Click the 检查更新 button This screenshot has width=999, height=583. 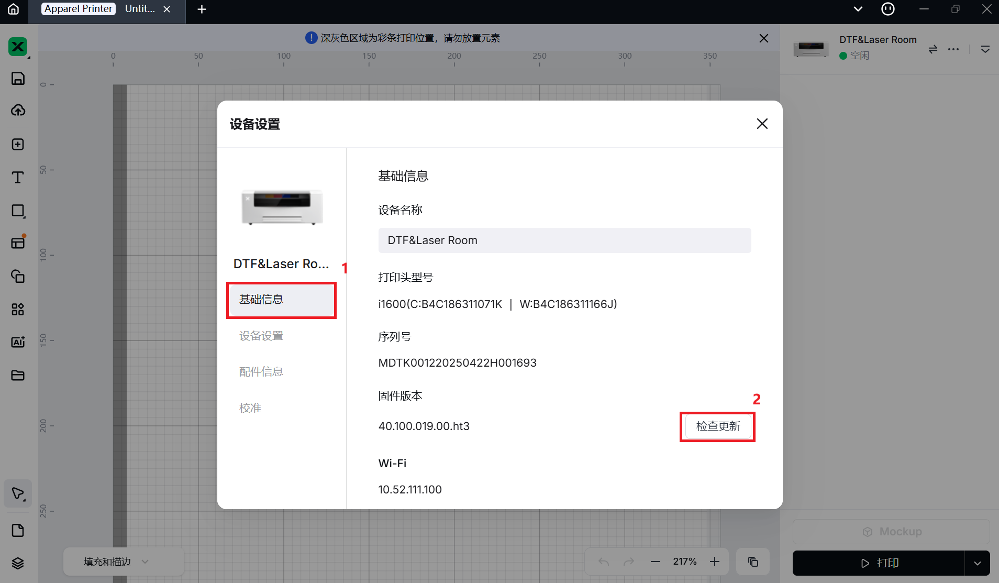(x=718, y=426)
